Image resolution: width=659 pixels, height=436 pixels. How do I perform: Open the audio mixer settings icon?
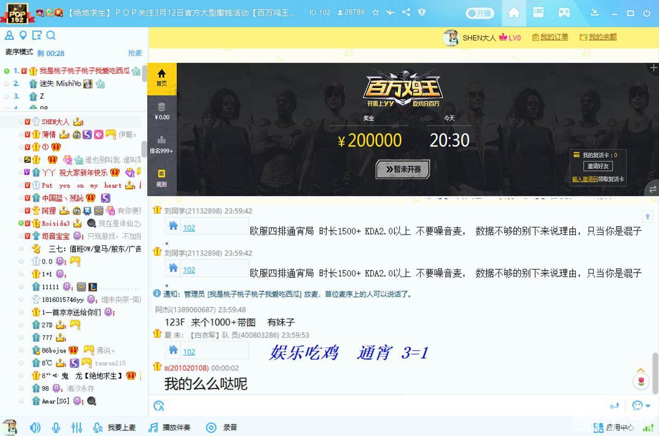77,428
